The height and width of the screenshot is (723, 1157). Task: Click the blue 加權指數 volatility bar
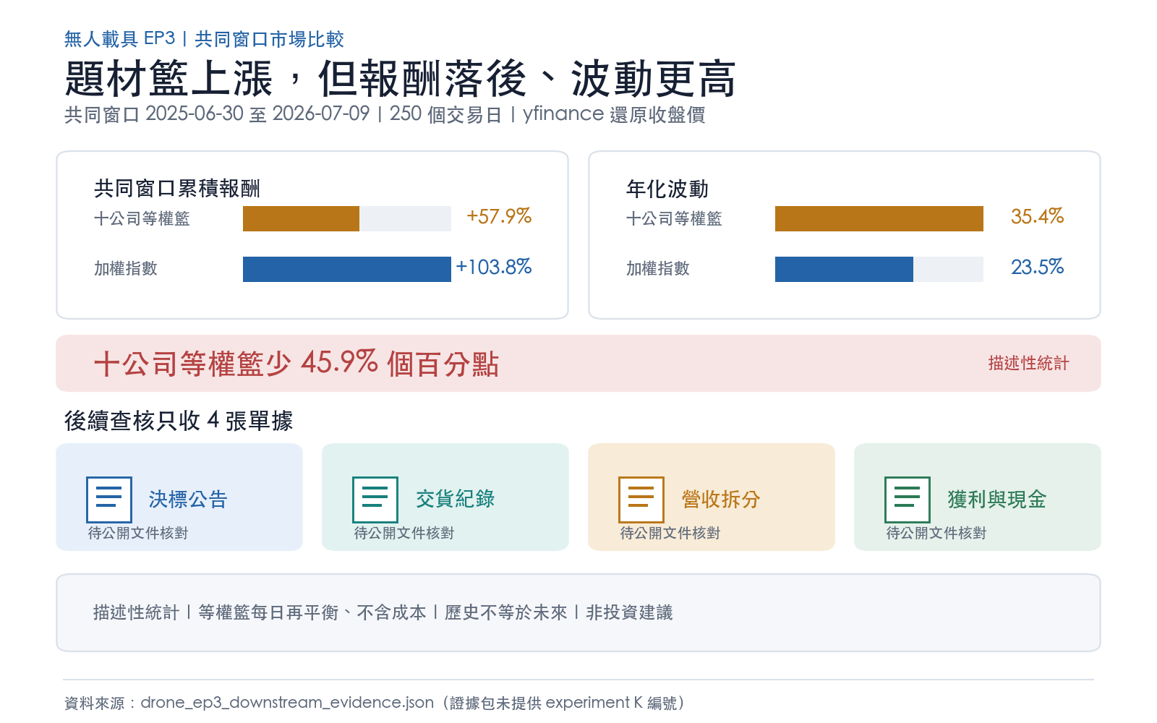click(x=844, y=269)
